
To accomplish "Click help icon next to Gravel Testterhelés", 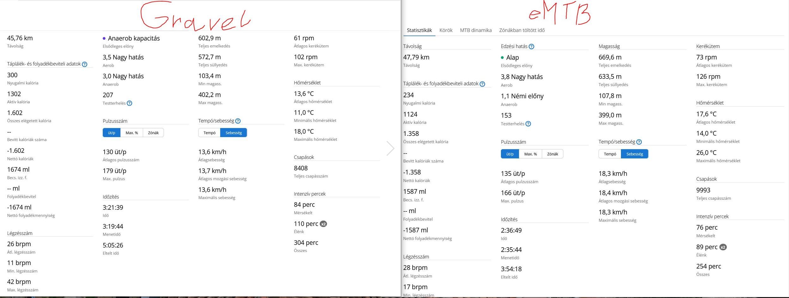I will coord(130,103).
